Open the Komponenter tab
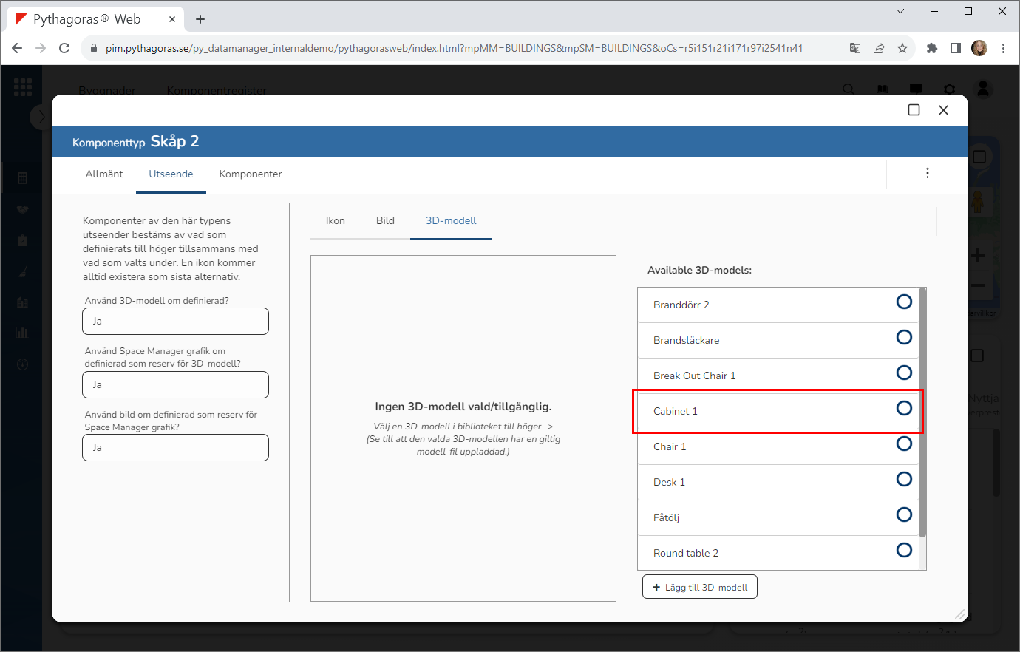Image resolution: width=1020 pixels, height=652 pixels. pyautogui.click(x=251, y=174)
